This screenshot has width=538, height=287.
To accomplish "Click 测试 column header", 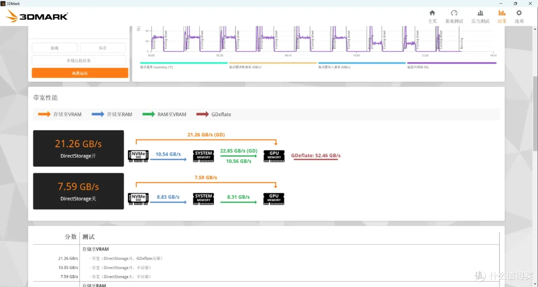I will coord(88,237).
